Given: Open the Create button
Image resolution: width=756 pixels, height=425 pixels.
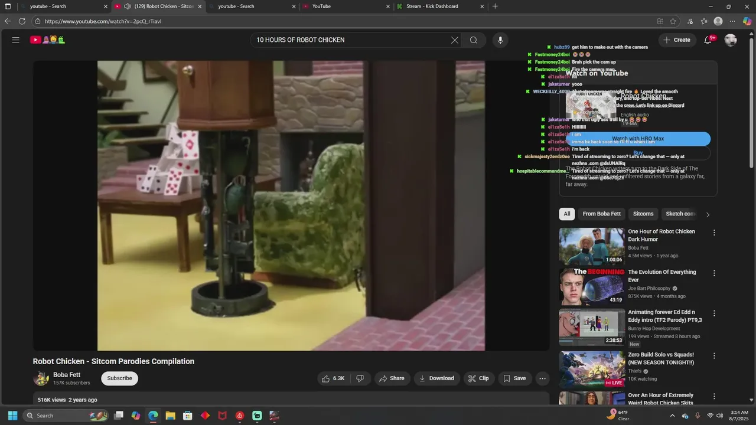Looking at the screenshot, I should pos(677,40).
